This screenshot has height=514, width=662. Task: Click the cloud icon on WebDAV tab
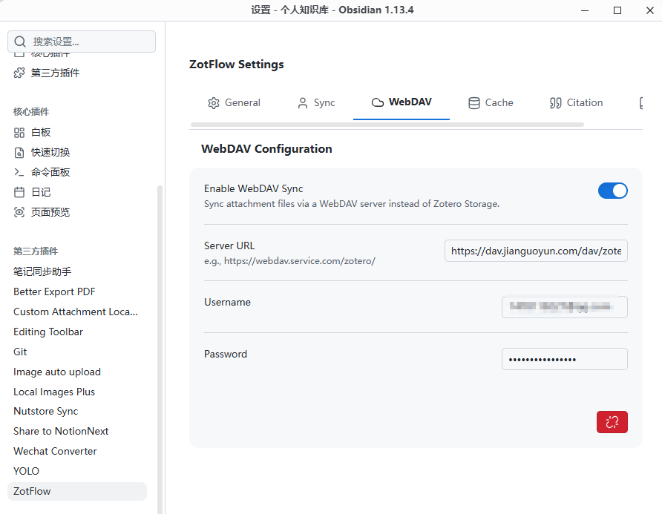pyautogui.click(x=378, y=102)
